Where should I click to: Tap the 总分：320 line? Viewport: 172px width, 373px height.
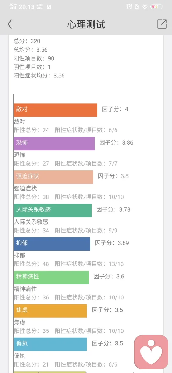click(x=27, y=41)
